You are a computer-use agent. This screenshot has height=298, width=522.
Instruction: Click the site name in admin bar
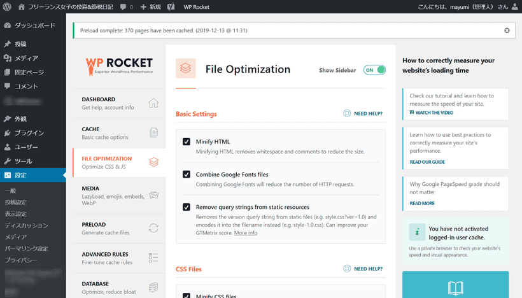pyautogui.click(x=70, y=7)
